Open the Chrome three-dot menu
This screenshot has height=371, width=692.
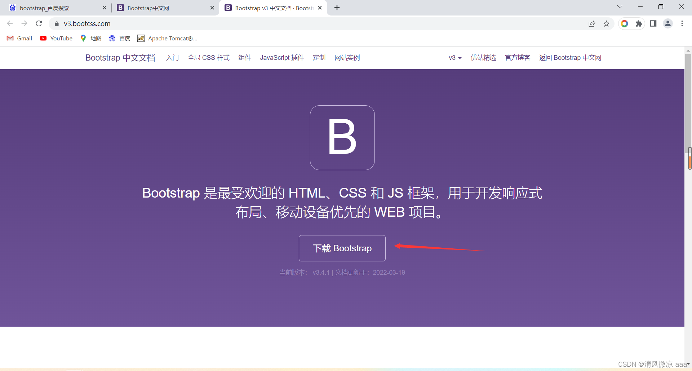pos(682,23)
